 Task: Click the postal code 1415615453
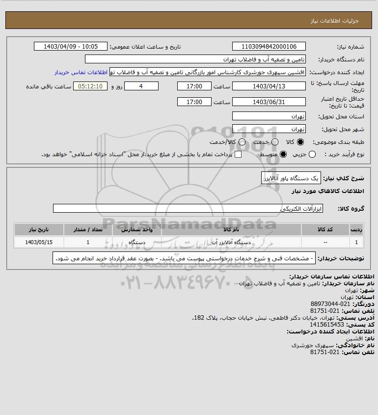pyautogui.click(x=327, y=325)
